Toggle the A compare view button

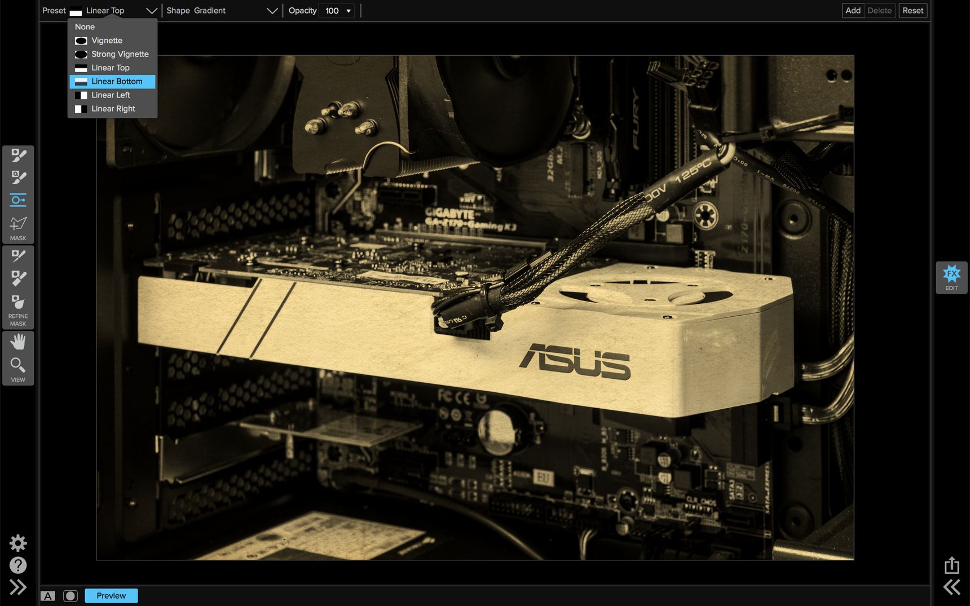coord(48,596)
